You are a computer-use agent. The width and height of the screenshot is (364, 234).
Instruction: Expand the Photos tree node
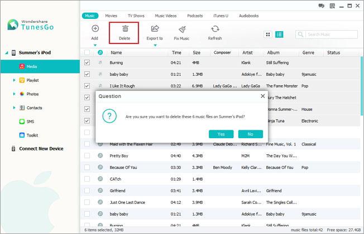pos(14,94)
